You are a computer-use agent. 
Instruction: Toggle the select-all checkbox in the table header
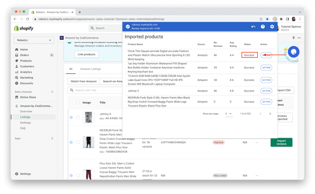78,103
